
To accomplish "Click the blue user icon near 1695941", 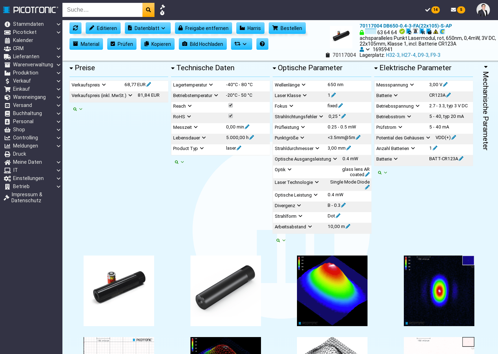I will pyautogui.click(x=362, y=49).
